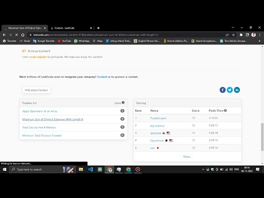Open the YouTube bookmark
The width and height of the screenshot is (264, 198).
point(64,41)
